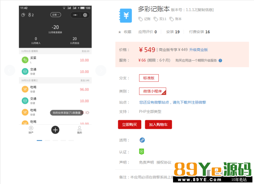Viewport: 254px width, 184px height.
Task: Select the 标准版 branch option
Action: coord(149,78)
